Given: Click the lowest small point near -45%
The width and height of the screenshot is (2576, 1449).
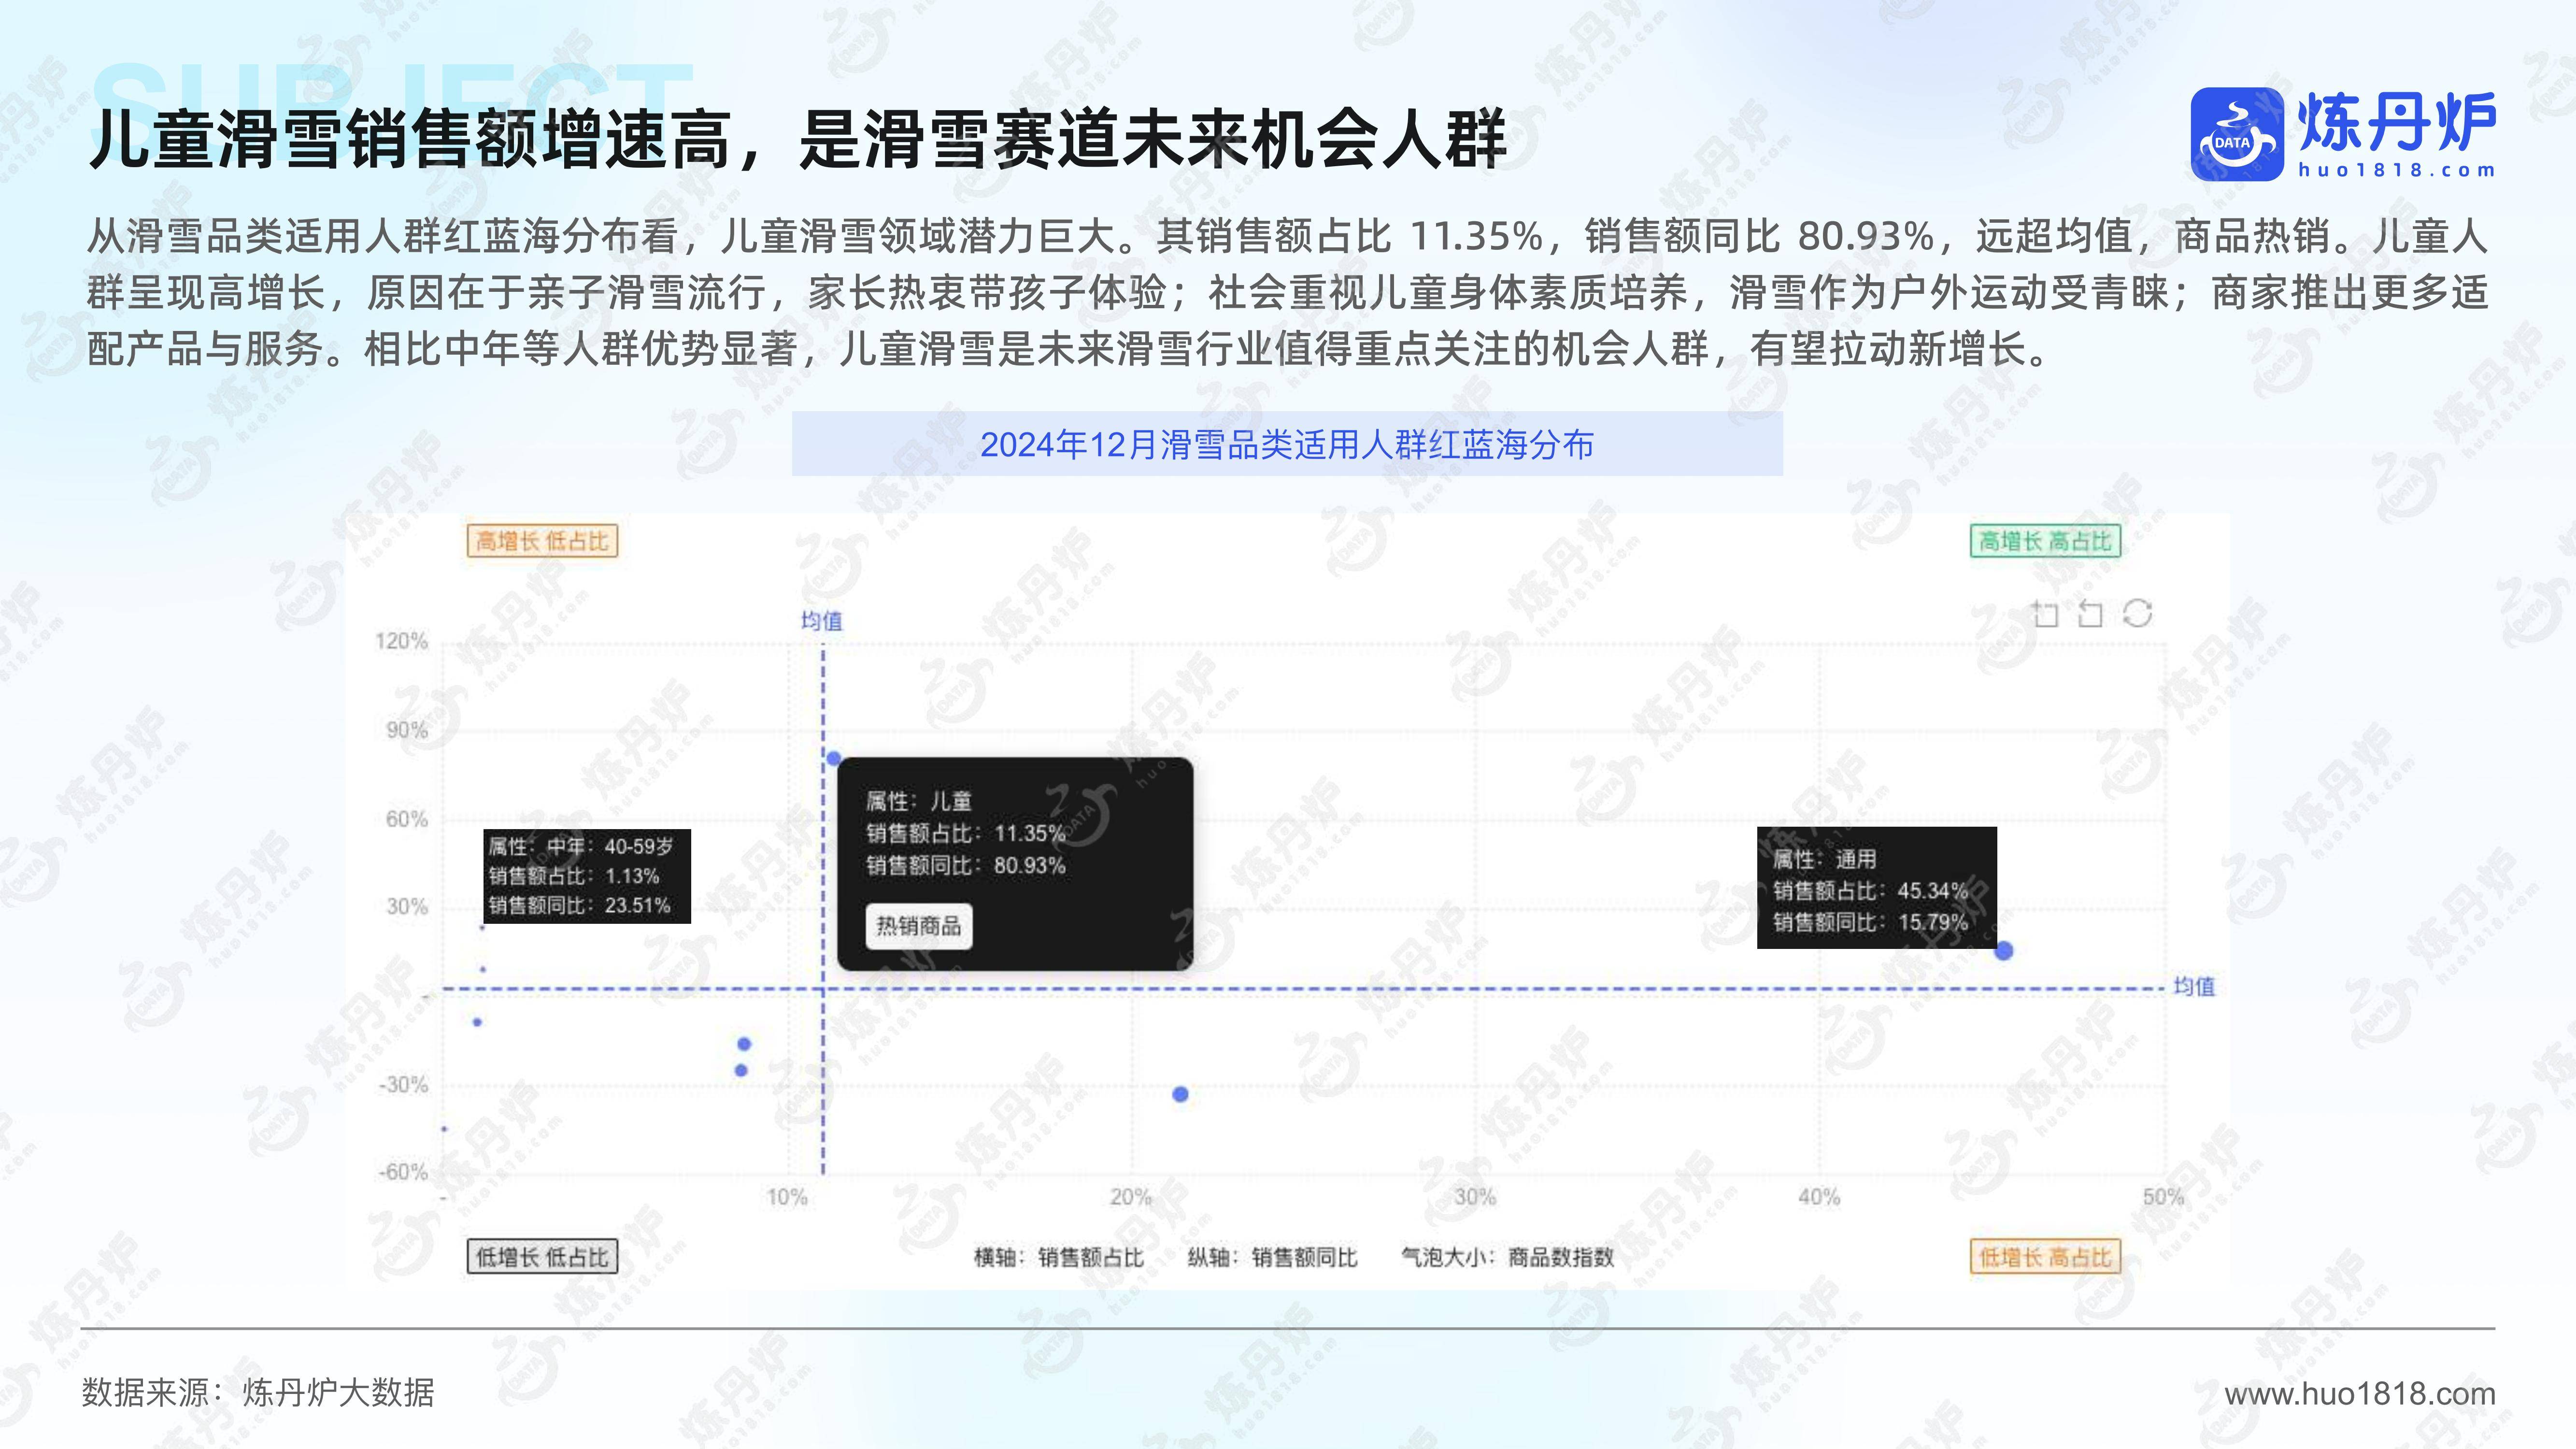Looking at the screenshot, I should point(444,1129).
